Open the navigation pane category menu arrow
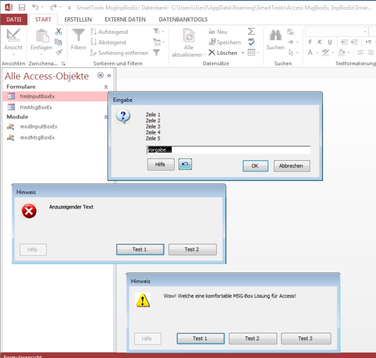The width and height of the screenshot is (376, 358). click(100, 76)
